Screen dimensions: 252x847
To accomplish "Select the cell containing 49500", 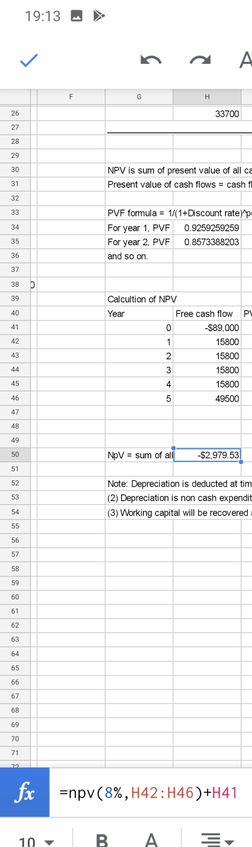I will coord(207,399).
